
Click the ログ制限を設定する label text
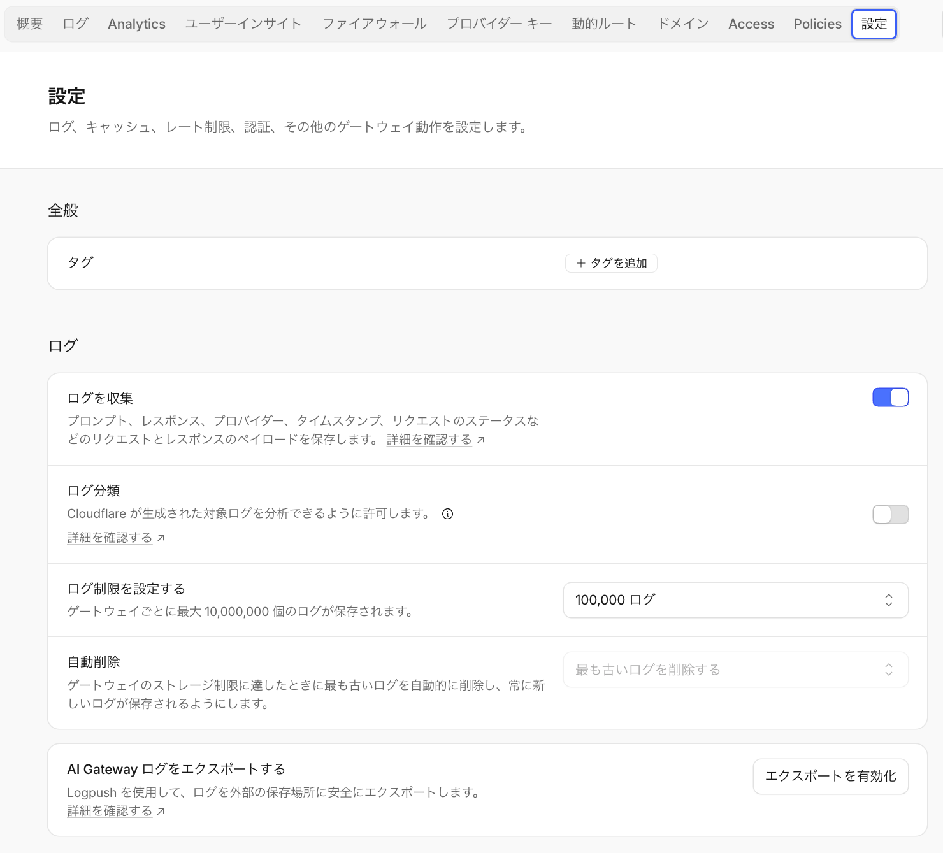[x=126, y=589]
